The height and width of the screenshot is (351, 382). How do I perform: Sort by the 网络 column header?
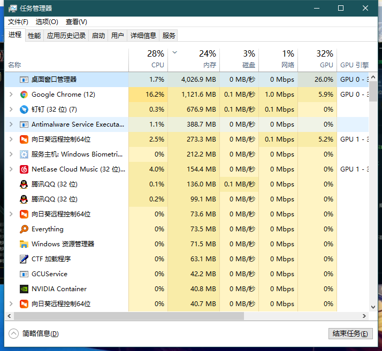tap(278, 59)
